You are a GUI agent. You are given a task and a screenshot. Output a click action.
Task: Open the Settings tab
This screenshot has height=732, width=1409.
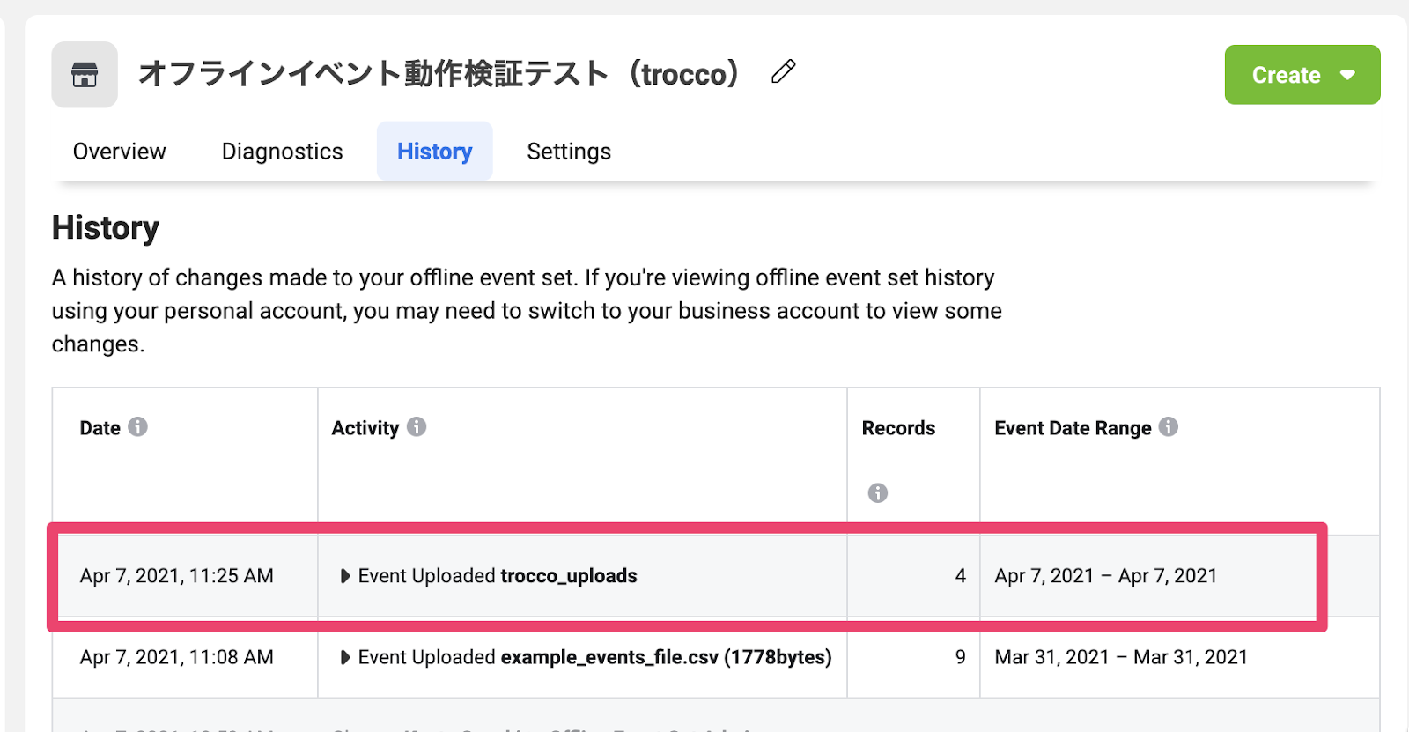click(569, 152)
